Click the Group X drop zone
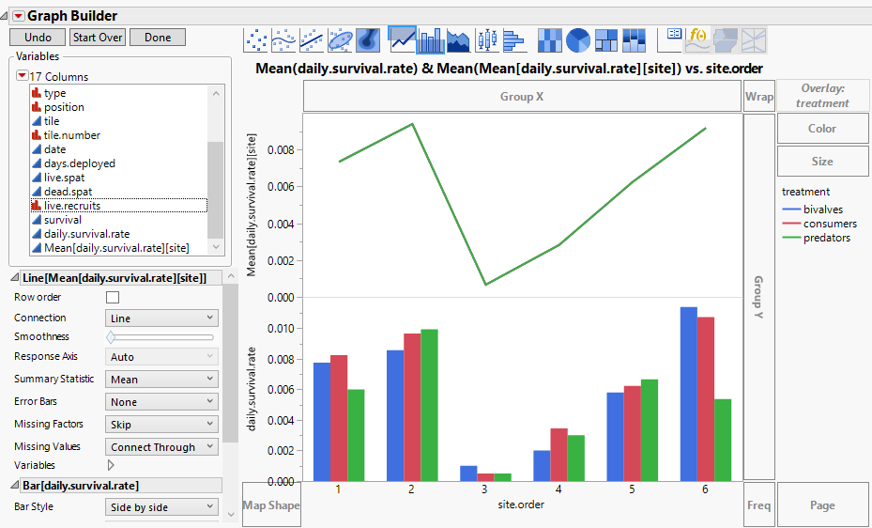 coord(522,96)
